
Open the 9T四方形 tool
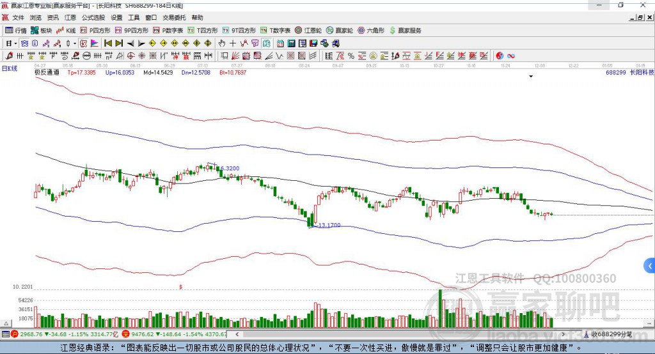tap(239, 31)
